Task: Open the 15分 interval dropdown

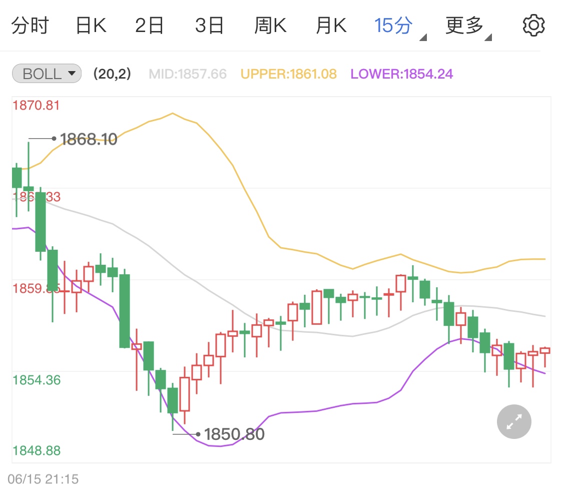Action: coord(400,27)
